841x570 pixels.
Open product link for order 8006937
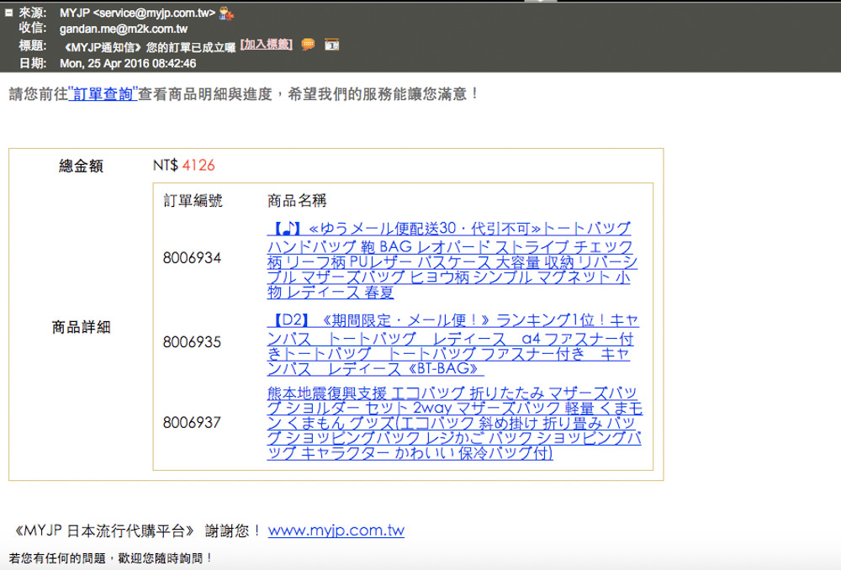454,423
